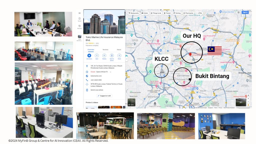Click the red Tokio Marine map pin
Image resolution: width=256 pixels, height=144 pixels.
click(190, 54)
